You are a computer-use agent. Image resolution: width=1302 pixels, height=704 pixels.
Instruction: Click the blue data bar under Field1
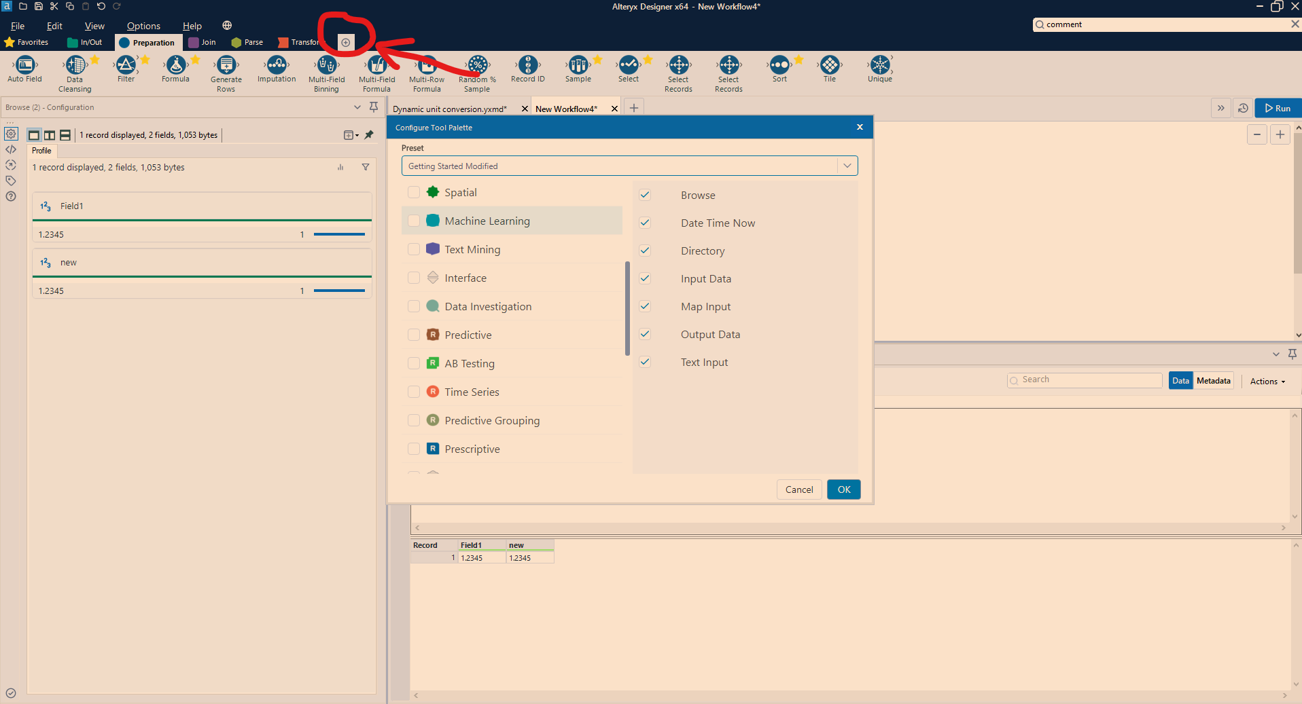pos(338,234)
